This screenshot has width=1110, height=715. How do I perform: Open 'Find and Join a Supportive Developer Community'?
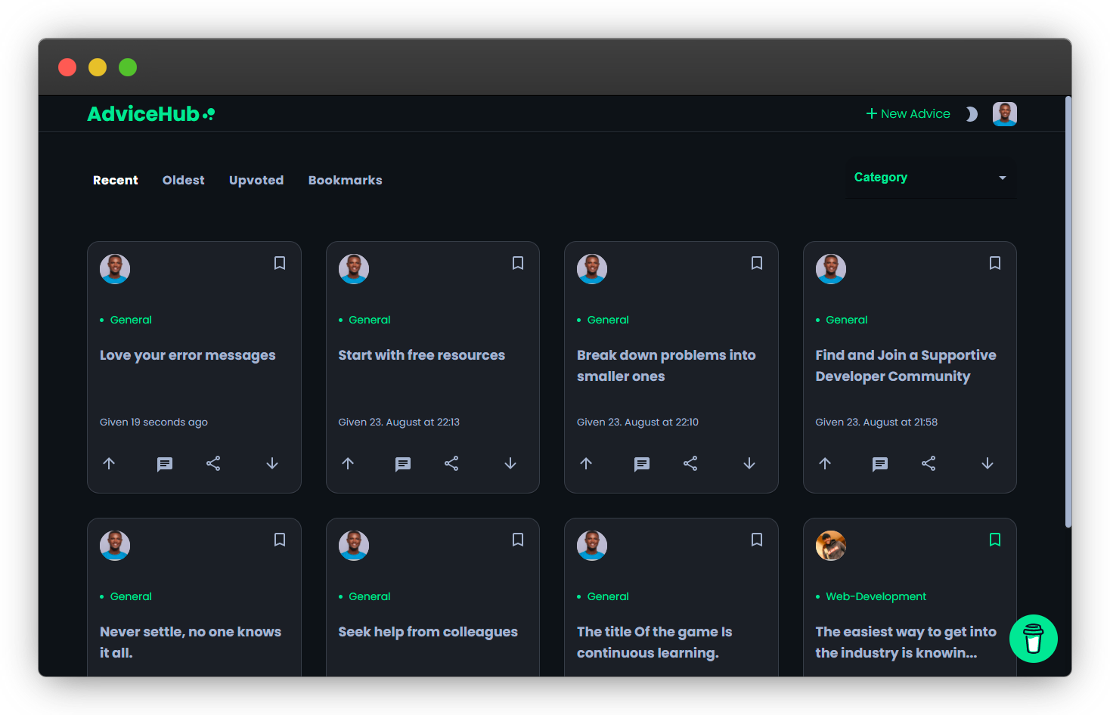[x=906, y=366]
